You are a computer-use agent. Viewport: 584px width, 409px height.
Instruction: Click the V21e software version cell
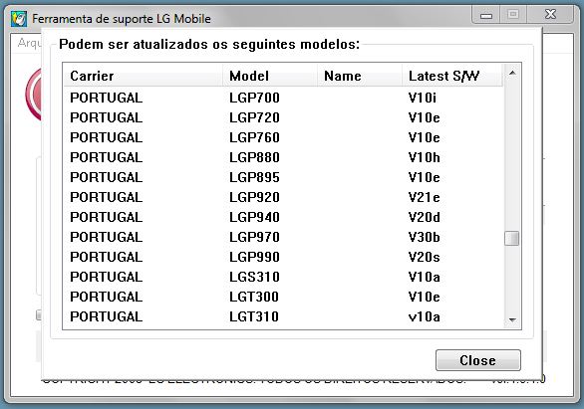click(x=425, y=197)
